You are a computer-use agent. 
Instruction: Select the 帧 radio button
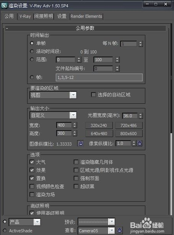tap(32, 77)
